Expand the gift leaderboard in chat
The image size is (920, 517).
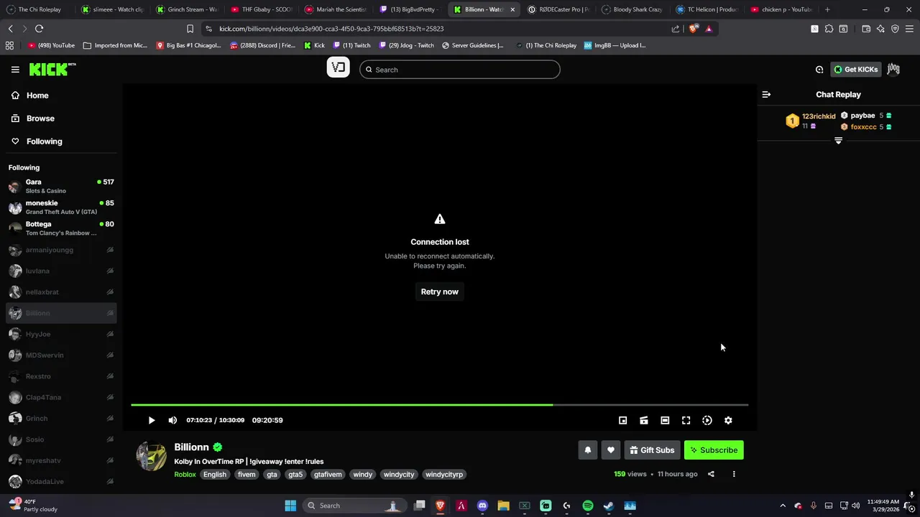(x=838, y=141)
